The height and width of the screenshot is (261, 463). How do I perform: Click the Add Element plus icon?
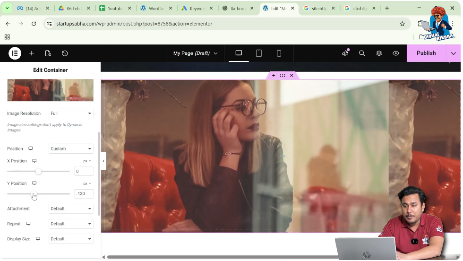click(x=32, y=53)
